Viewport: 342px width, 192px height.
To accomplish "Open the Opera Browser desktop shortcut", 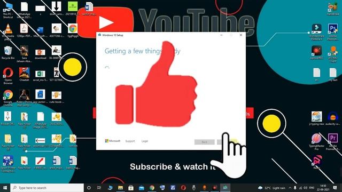I will [x=8, y=76].
